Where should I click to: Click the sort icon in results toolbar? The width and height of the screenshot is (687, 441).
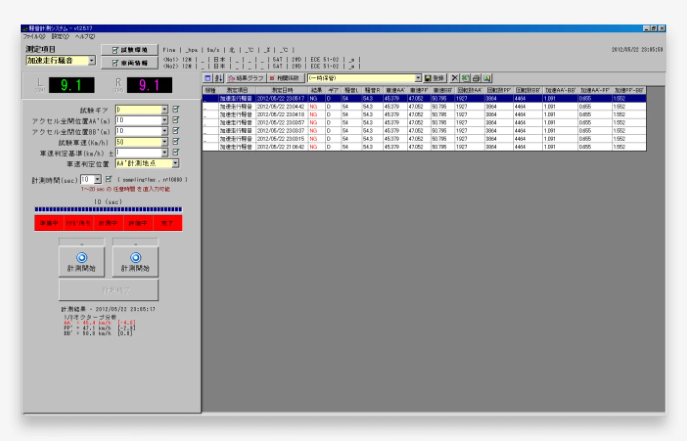218,78
